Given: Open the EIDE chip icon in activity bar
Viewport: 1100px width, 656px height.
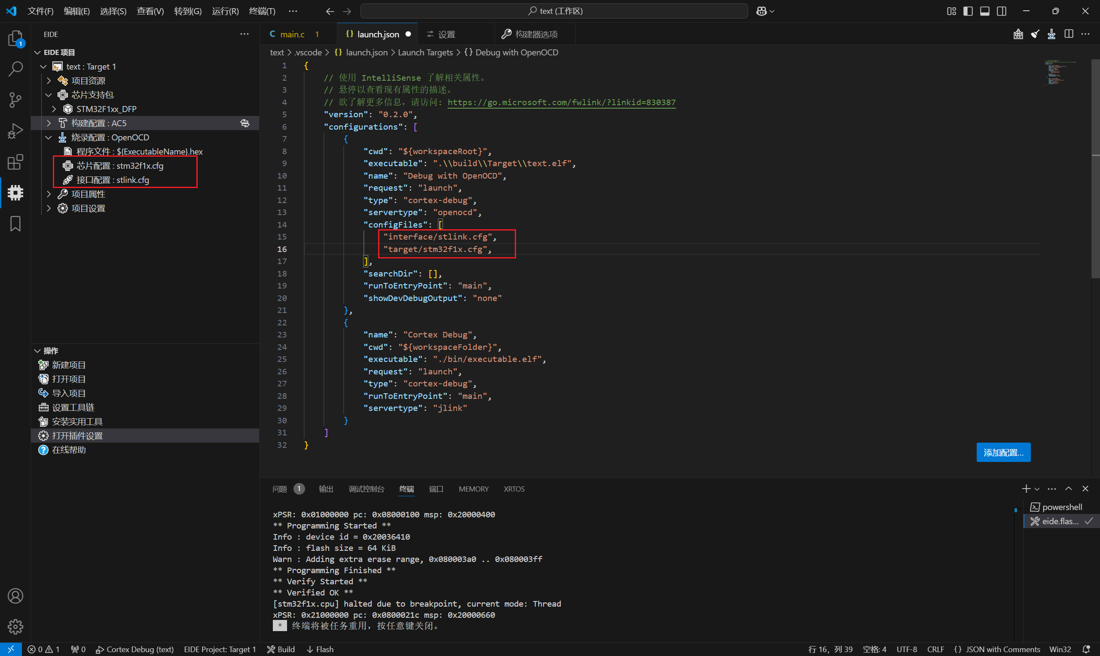Looking at the screenshot, I should pyautogui.click(x=15, y=193).
